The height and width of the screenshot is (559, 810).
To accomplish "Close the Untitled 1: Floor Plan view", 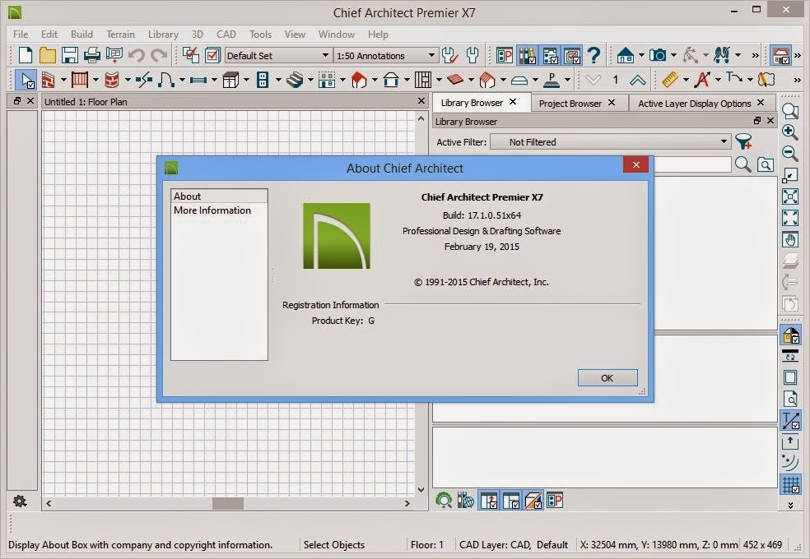I will 421,101.
